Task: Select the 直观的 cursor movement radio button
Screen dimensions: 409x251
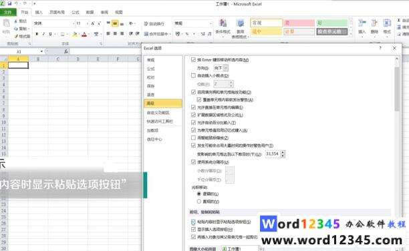Action: tap(199, 202)
